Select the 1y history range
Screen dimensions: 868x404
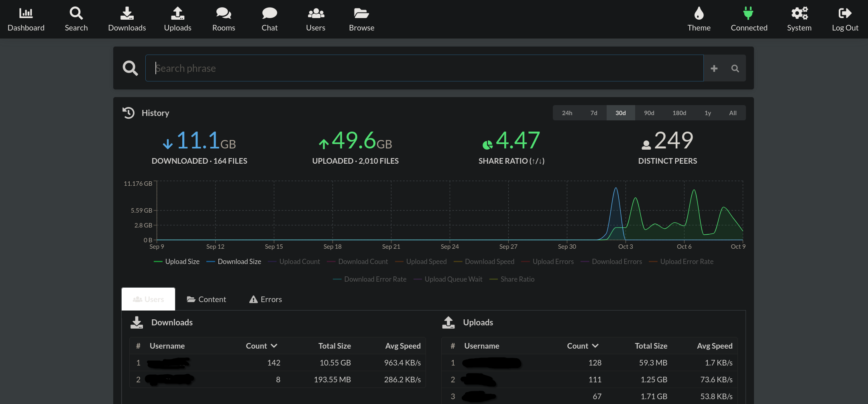tap(708, 113)
